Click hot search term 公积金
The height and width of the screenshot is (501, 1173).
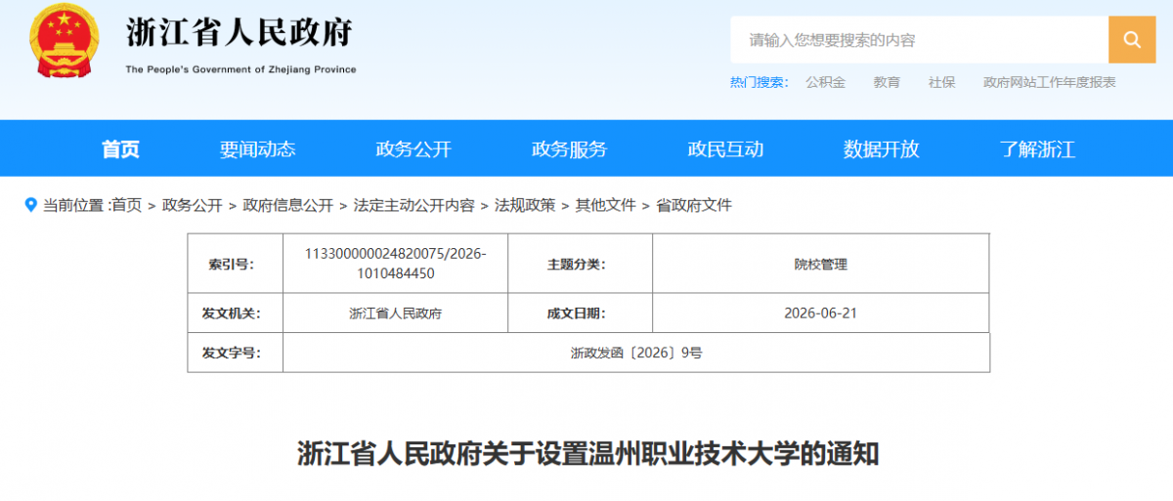(x=826, y=83)
